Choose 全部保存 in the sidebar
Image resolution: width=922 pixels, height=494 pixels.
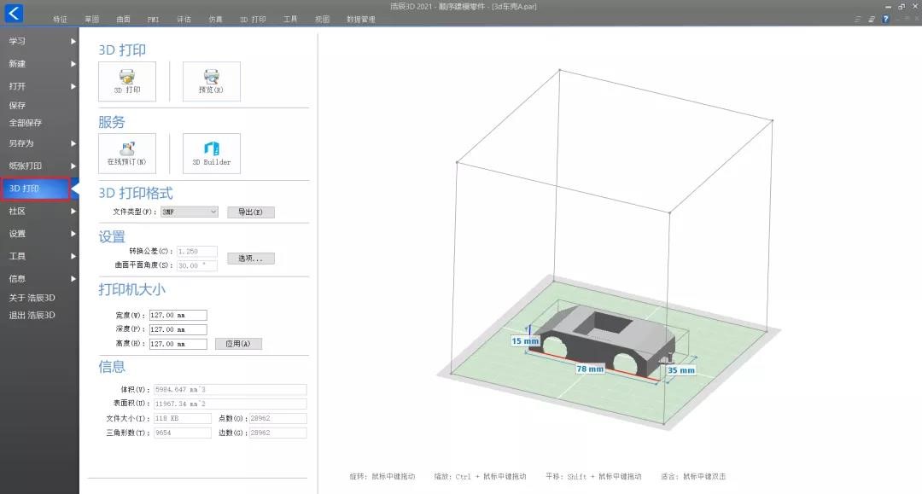click(x=26, y=123)
